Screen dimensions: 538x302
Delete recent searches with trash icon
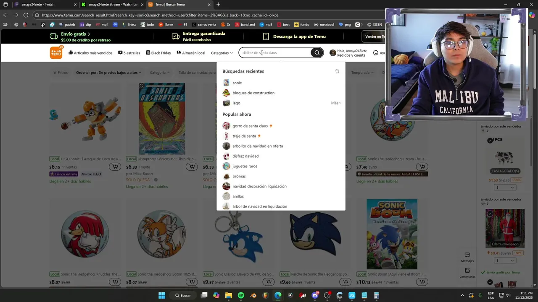(337, 71)
